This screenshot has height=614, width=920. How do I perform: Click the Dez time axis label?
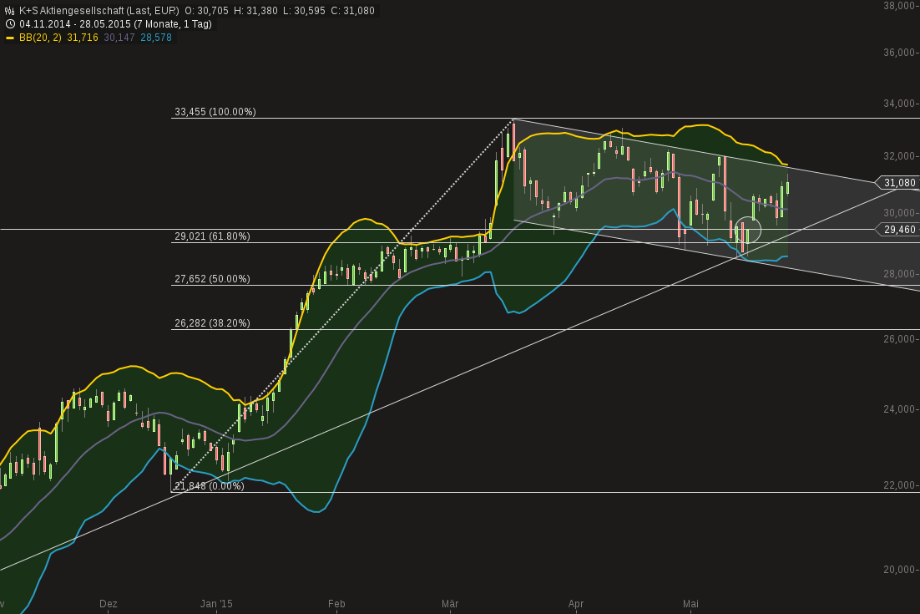tap(109, 603)
